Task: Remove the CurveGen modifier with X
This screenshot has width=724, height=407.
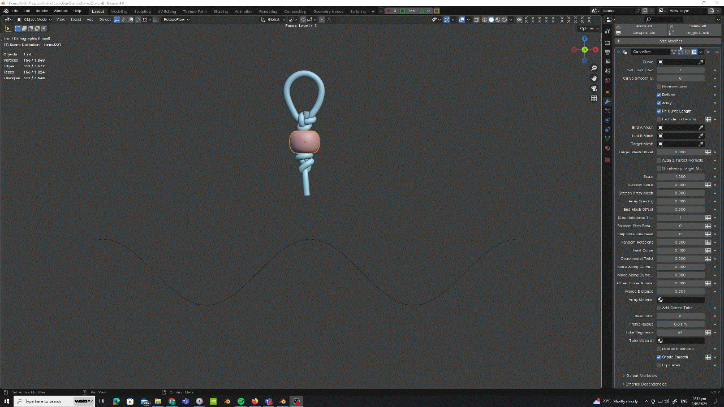Action: point(708,52)
